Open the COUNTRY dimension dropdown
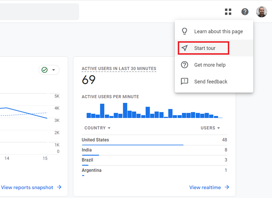The image size is (272, 198). point(97,128)
